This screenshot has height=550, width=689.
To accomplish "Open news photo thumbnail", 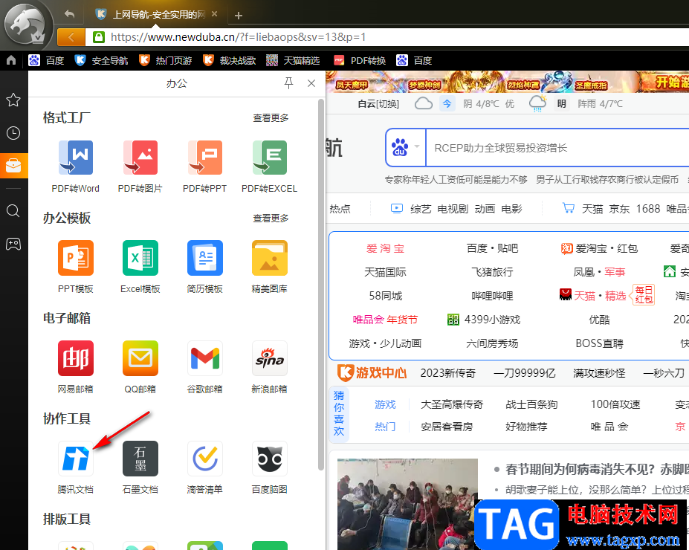I will pyautogui.click(x=407, y=504).
